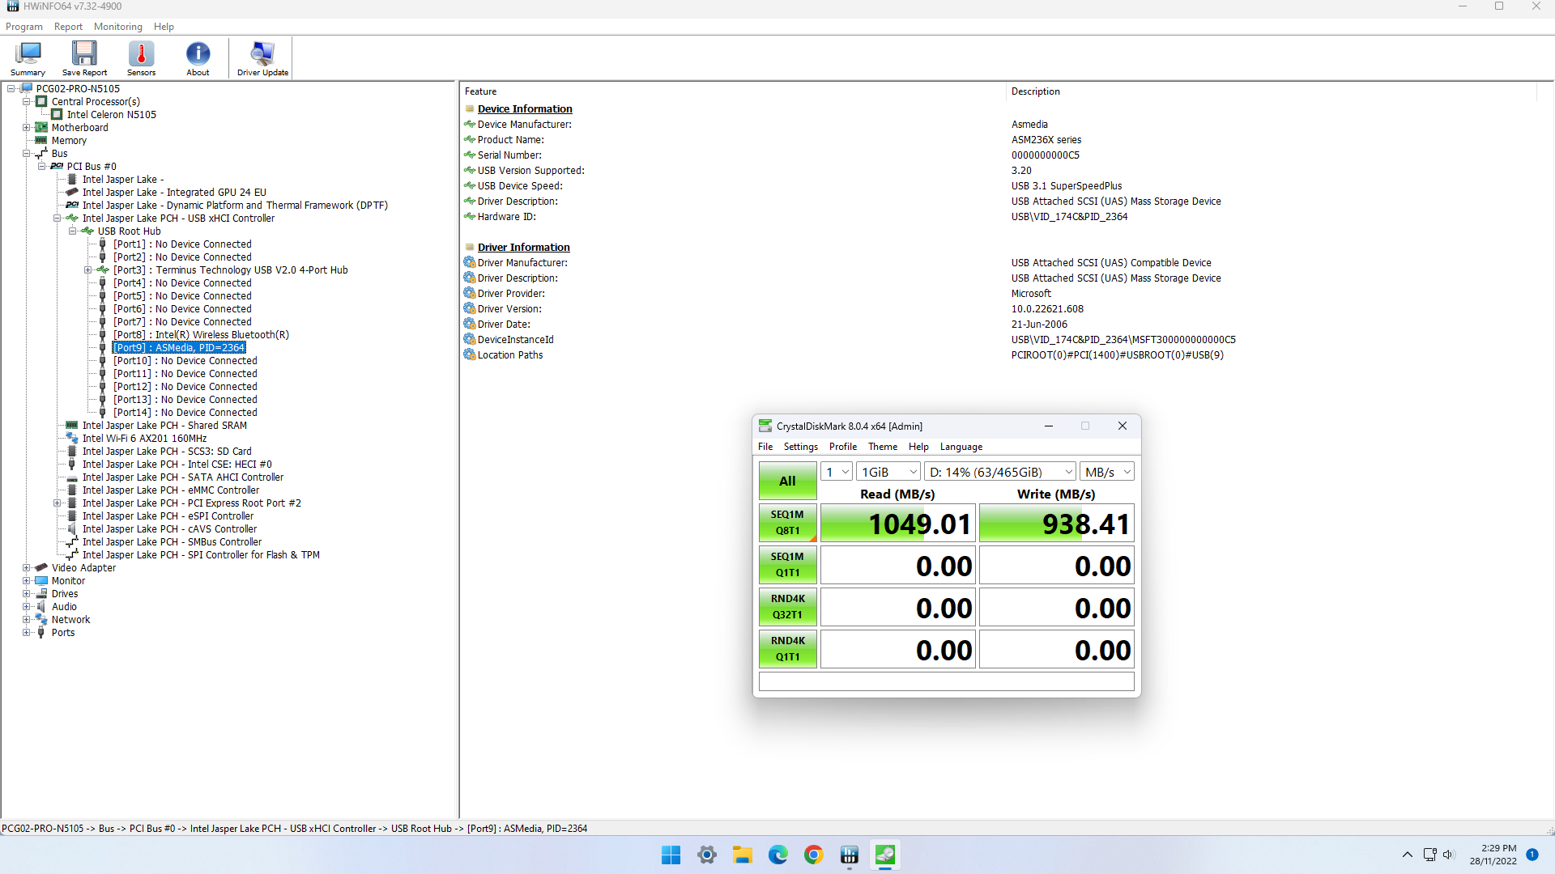The height and width of the screenshot is (874, 1555).
Task: Expand PCI Express Root Port #2 node
Action: pyautogui.click(x=58, y=503)
